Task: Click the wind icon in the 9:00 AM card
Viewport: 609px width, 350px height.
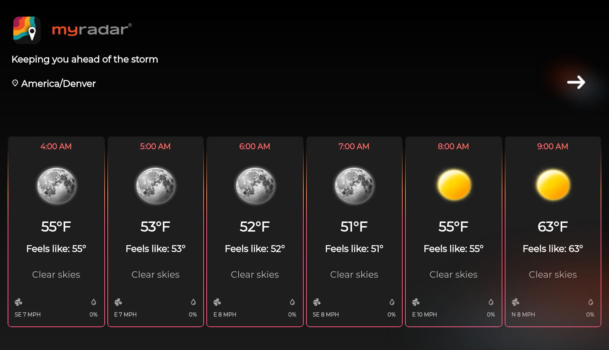Action: pos(515,302)
